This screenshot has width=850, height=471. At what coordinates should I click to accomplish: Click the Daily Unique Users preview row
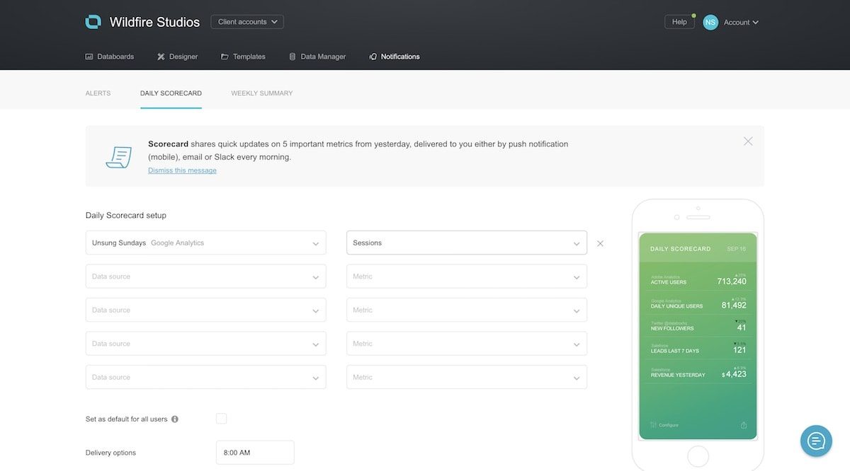point(698,303)
